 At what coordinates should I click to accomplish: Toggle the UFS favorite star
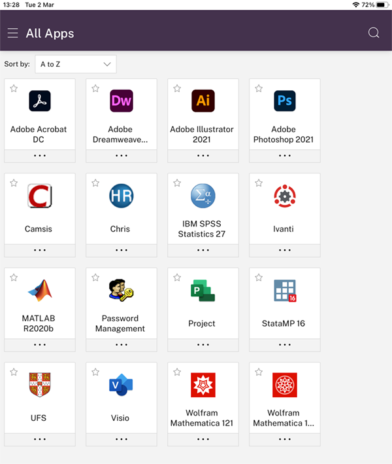pos(14,372)
